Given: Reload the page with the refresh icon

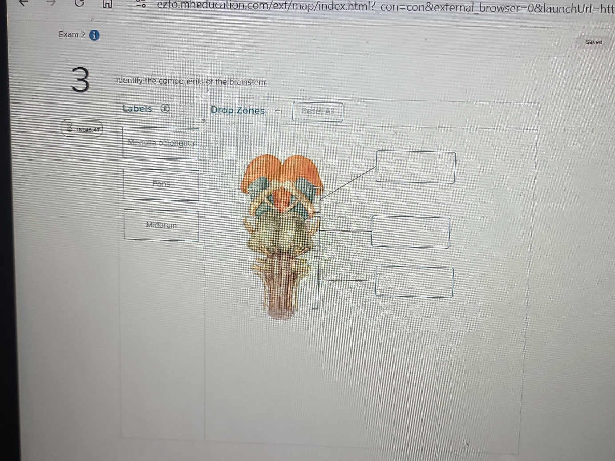Looking at the screenshot, I should click(80, 3).
